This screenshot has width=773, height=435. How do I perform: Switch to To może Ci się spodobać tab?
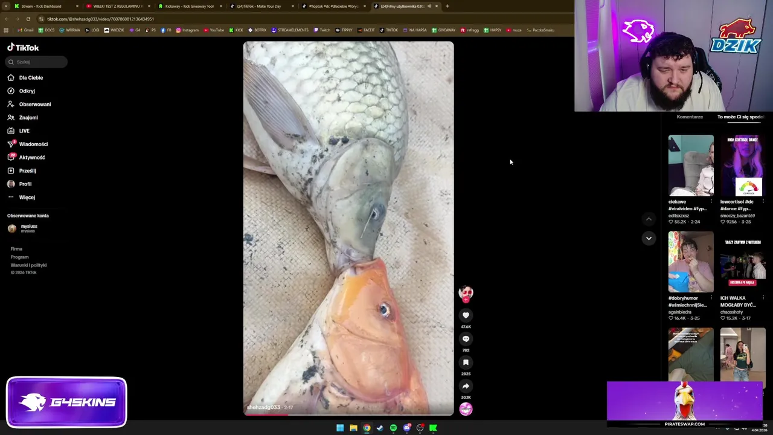[x=740, y=117]
